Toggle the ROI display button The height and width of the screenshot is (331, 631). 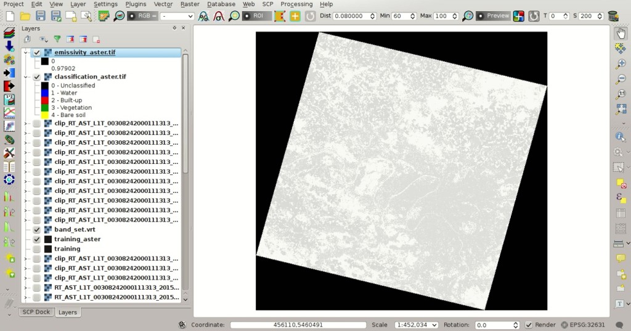coord(256,16)
